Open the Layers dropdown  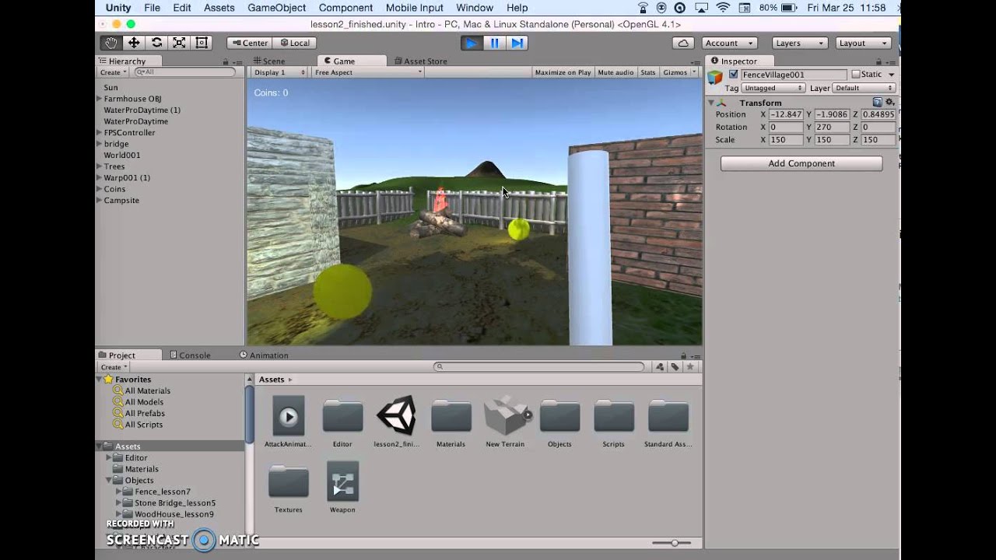coord(800,43)
